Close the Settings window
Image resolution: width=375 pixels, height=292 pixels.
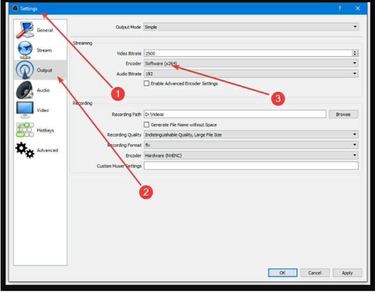point(358,8)
